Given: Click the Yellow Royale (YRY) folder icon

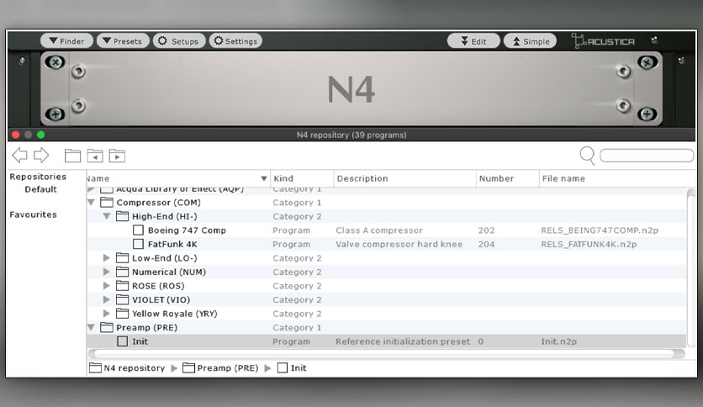Looking at the screenshot, I should pos(122,314).
